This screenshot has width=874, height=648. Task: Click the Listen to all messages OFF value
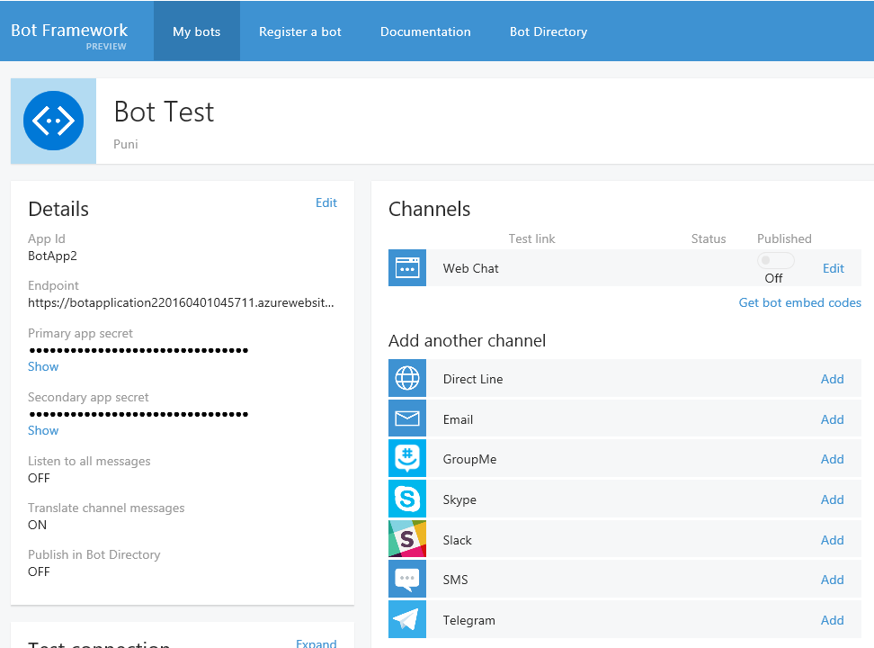pos(39,478)
